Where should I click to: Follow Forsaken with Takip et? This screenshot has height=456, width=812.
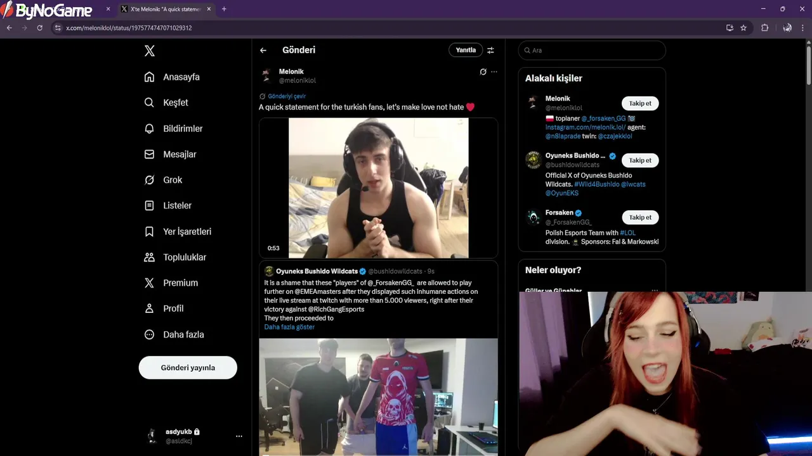tap(640, 217)
